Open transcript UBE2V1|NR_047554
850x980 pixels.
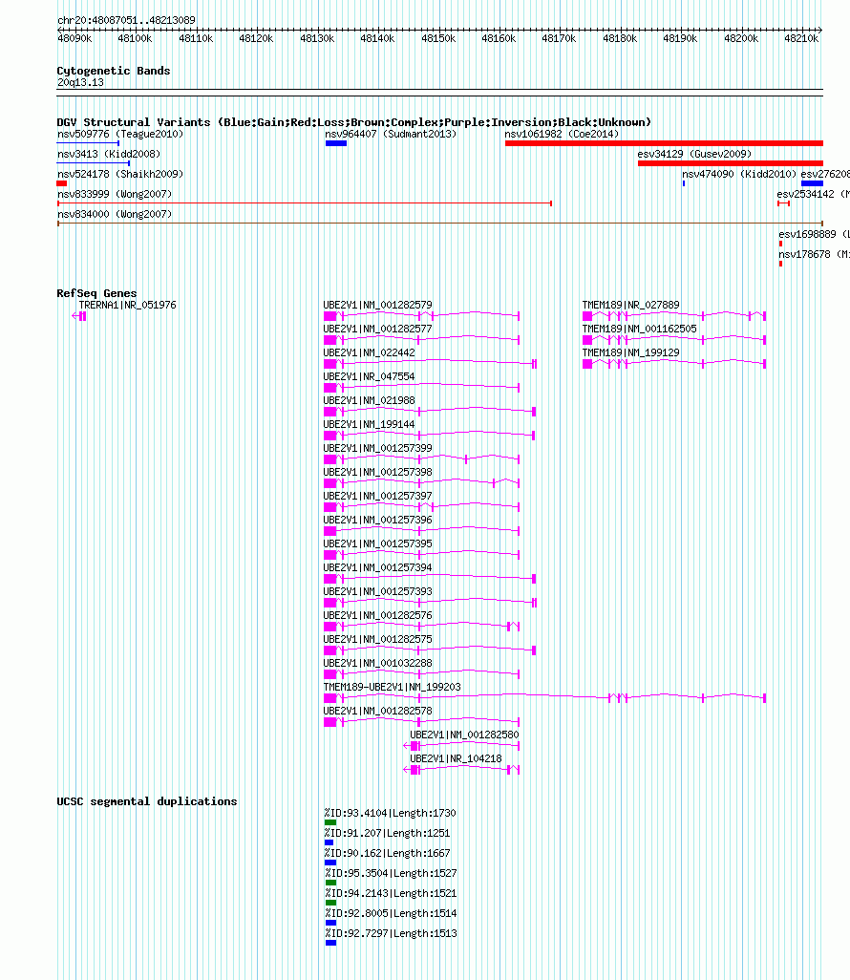tap(369, 376)
